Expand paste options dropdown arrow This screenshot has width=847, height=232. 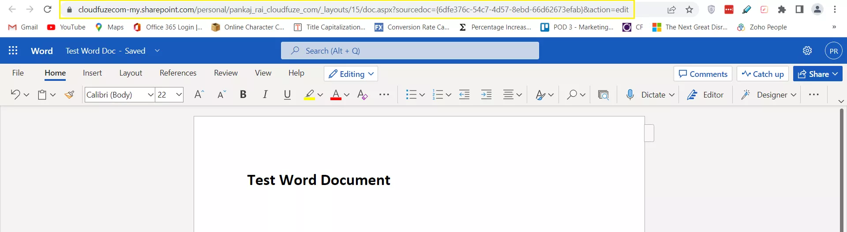point(53,95)
